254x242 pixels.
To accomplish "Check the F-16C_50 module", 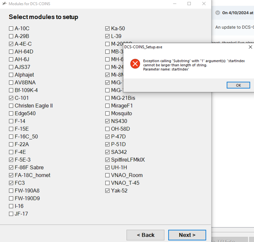I will click(x=11, y=137).
